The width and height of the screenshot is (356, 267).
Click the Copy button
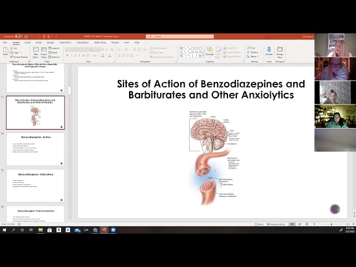pyautogui.click(x=15, y=52)
